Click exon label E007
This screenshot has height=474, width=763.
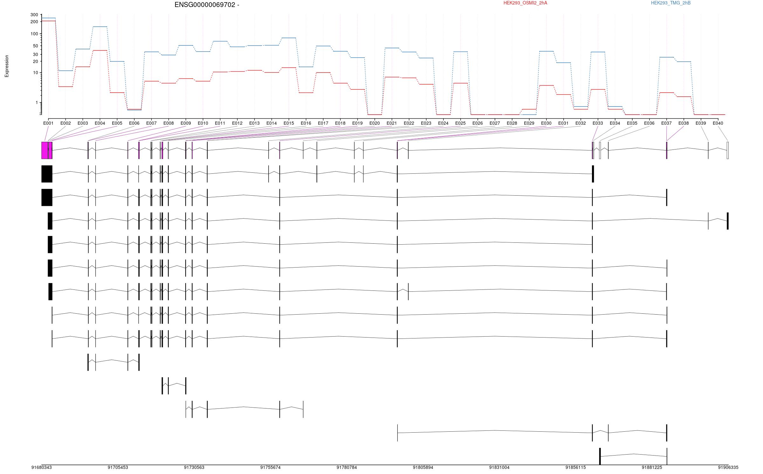(151, 123)
